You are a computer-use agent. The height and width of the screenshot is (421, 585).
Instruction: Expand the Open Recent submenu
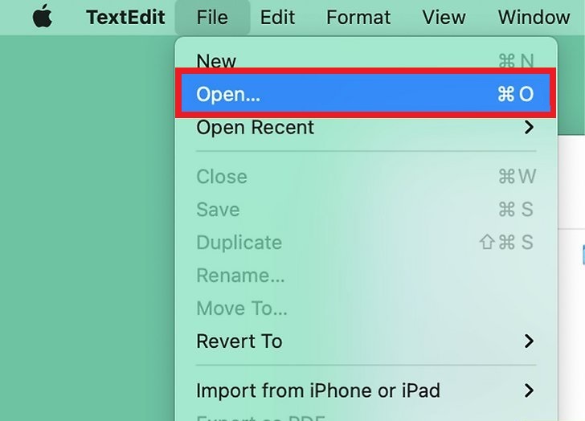[256, 127]
